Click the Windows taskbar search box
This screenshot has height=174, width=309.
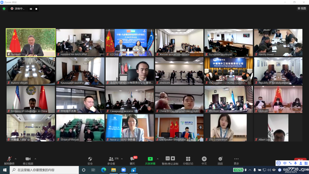coord(44,170)
